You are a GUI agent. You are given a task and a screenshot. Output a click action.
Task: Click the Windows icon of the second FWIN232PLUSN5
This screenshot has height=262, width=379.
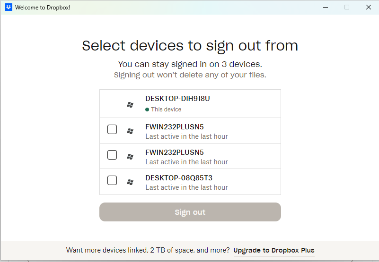point(130,157)
